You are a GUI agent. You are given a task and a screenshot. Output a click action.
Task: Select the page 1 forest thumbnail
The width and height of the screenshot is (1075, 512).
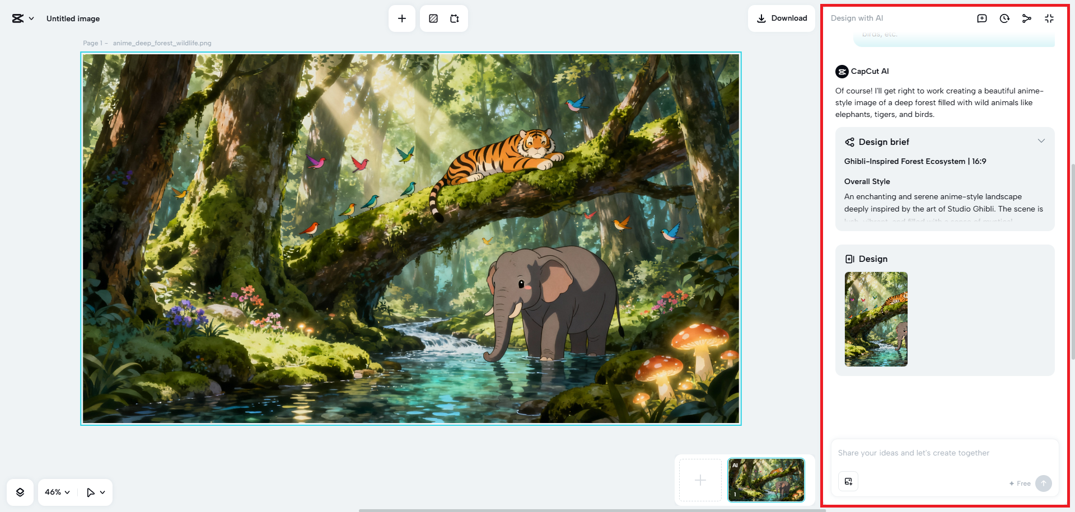pos(766,480)
